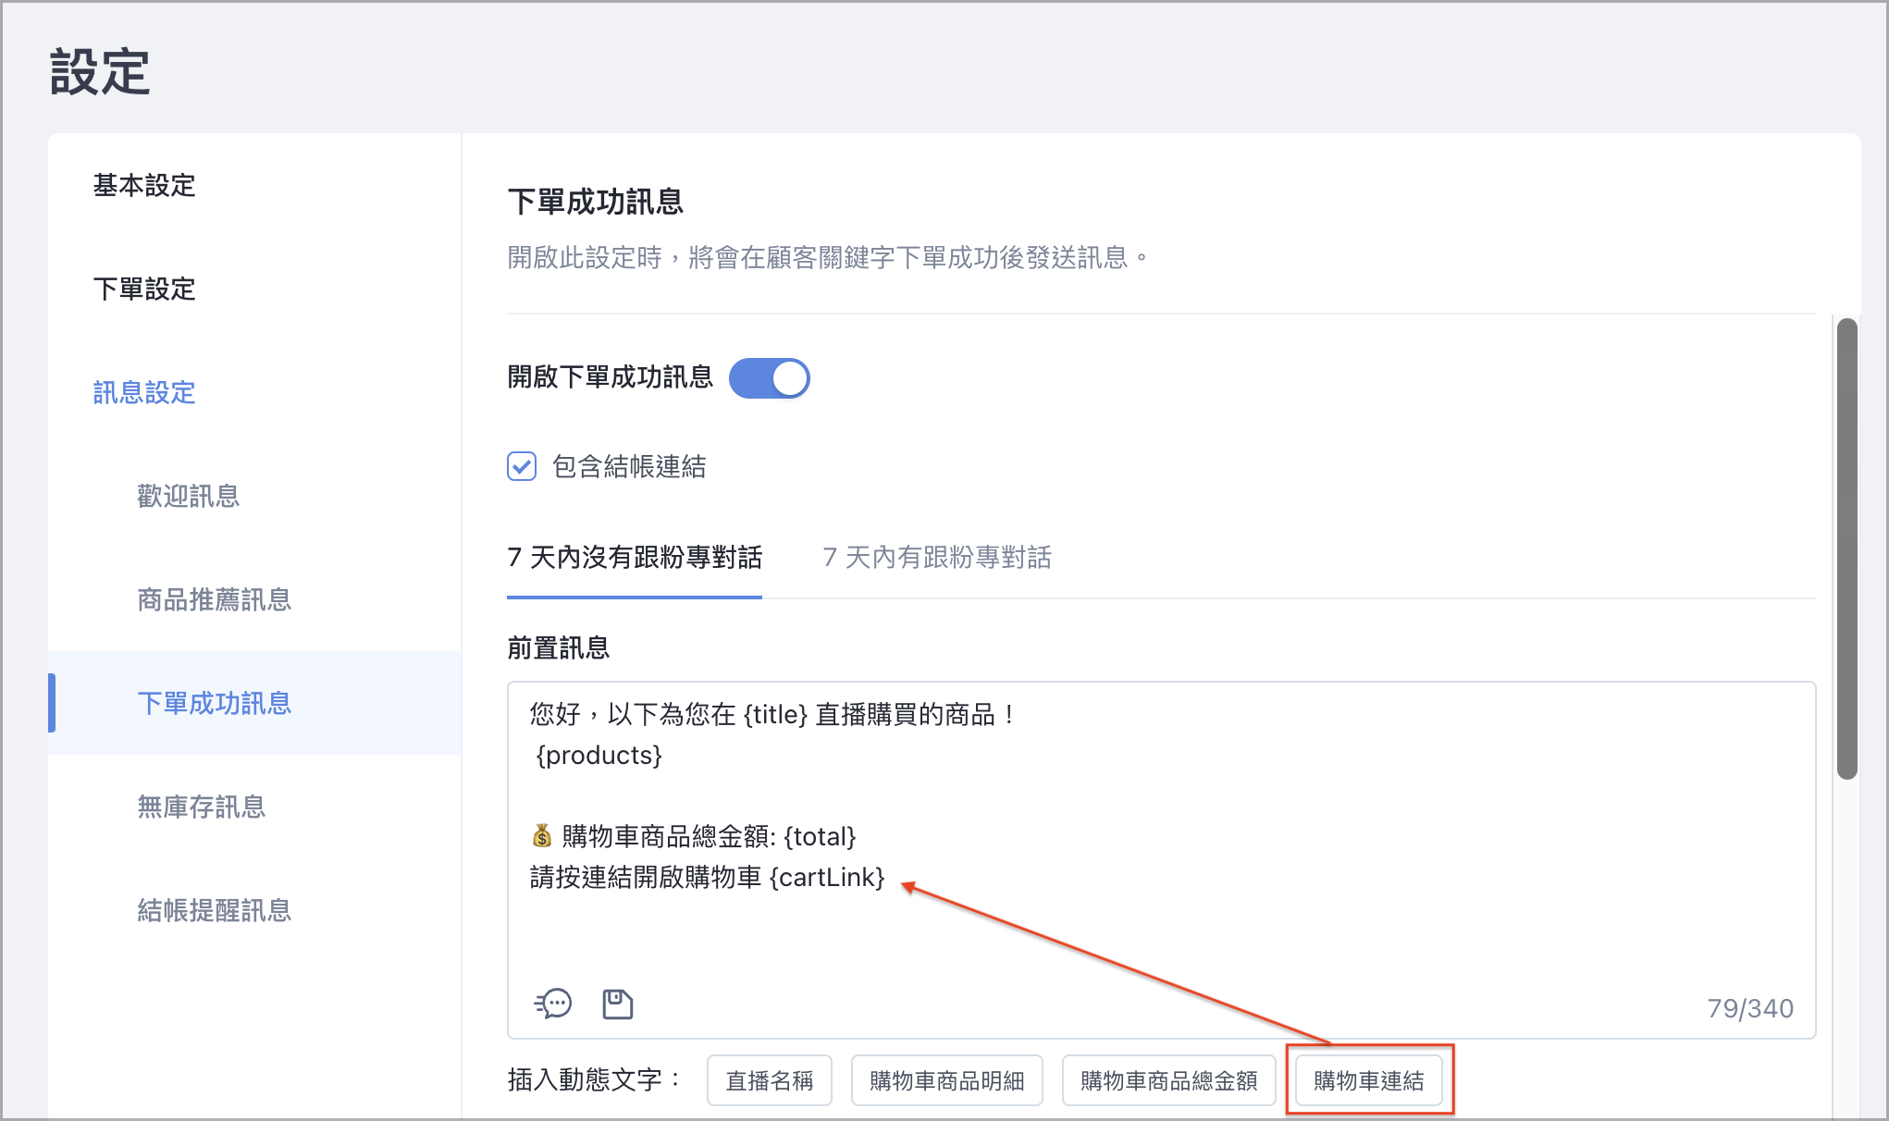The image size is (1889, 1121).
Task: Open 下單設定 in the sidebar
Action: (144, 289)
